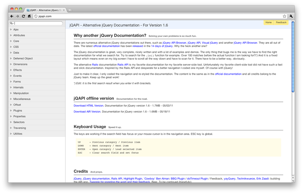
Task: Bookmark page with star icon
Action: tap(284, 16)
